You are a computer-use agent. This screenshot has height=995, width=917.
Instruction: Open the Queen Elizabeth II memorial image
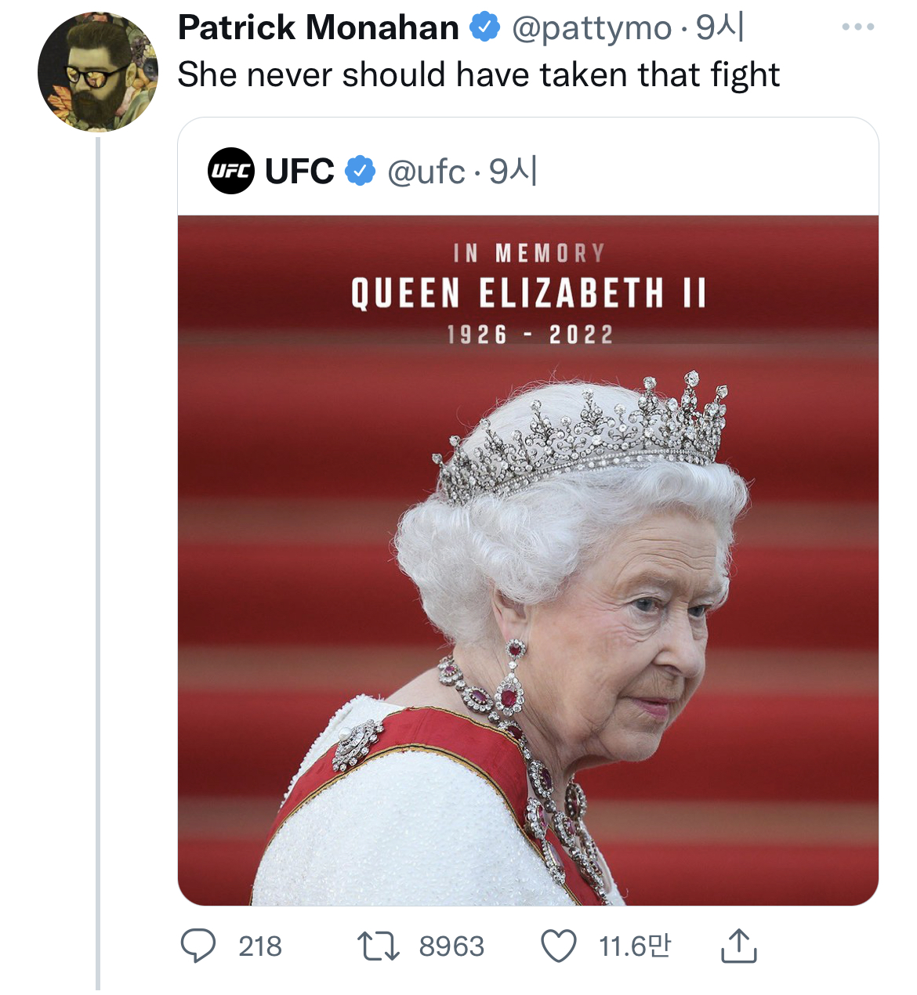[527, 560]
